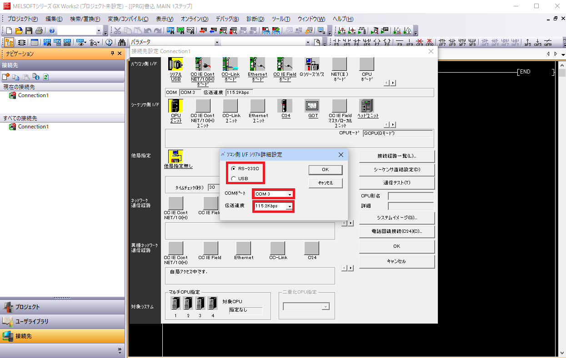The width and height of the screenshot is (566, 358).
Task: Click the New project toolbar icon
Action: 9,31
